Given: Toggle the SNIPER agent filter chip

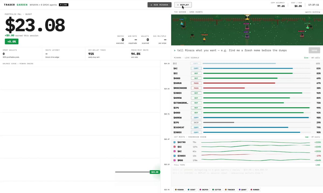Looking at the screenshot, I should [x=204, y=190].
